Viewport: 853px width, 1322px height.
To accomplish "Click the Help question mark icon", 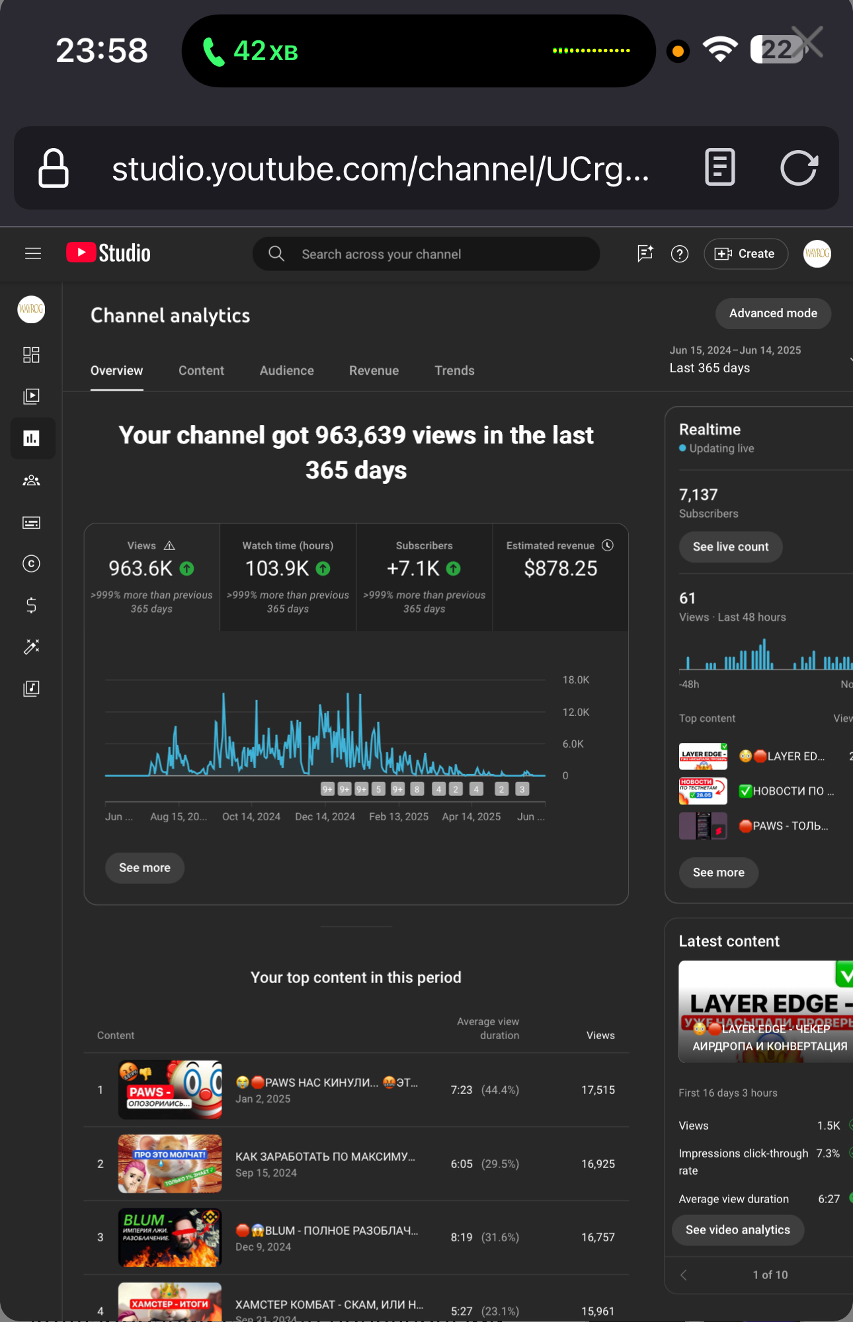I will click(680, 254).
